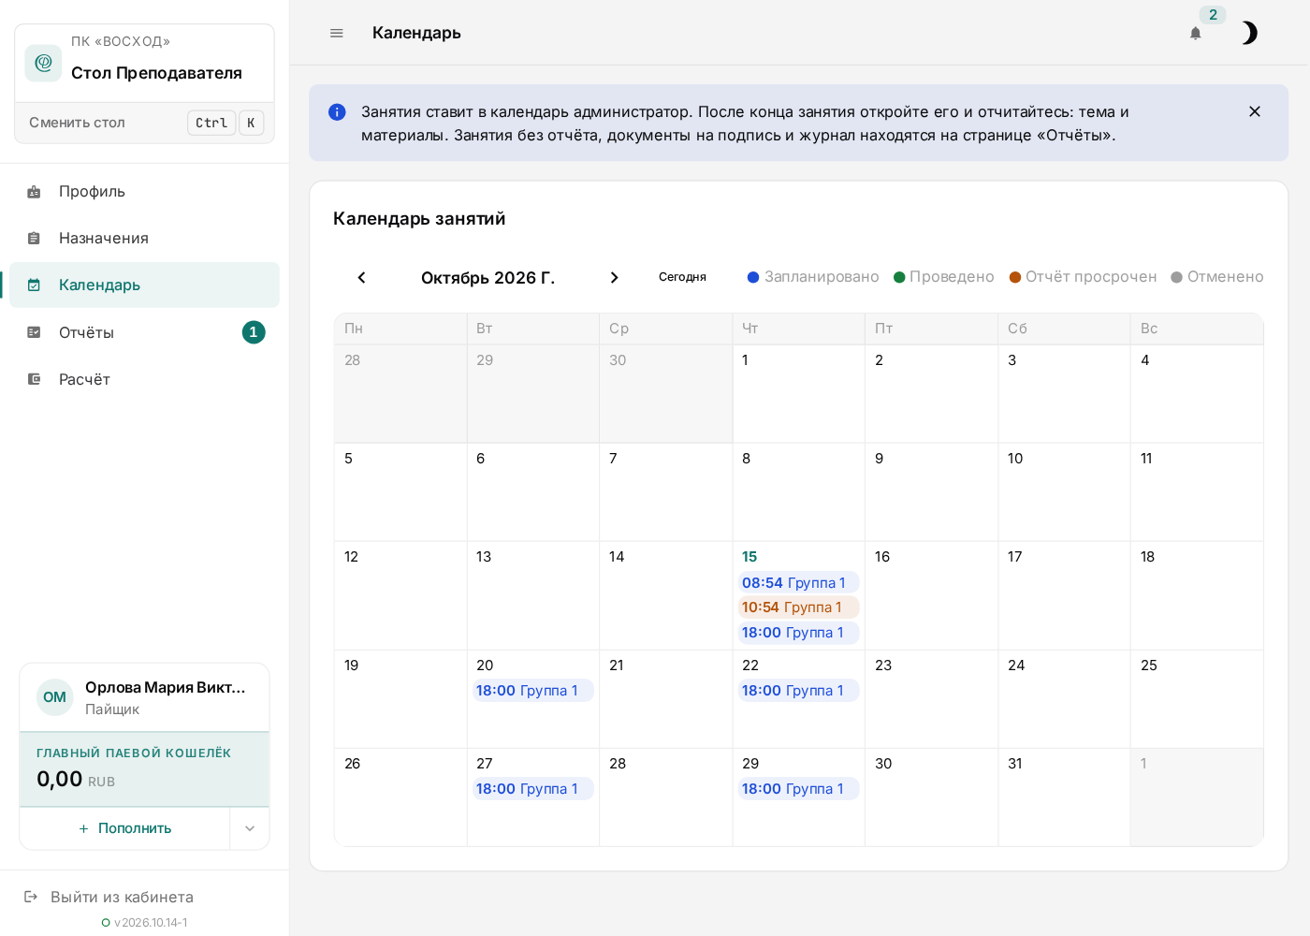The image size is (1310, 936).
Task: Click the ПК «Восход» logo icon
Action: tap(43, 63)
